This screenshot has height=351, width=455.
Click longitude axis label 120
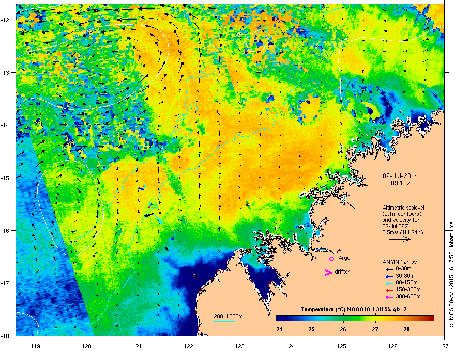tap(87, 345)
